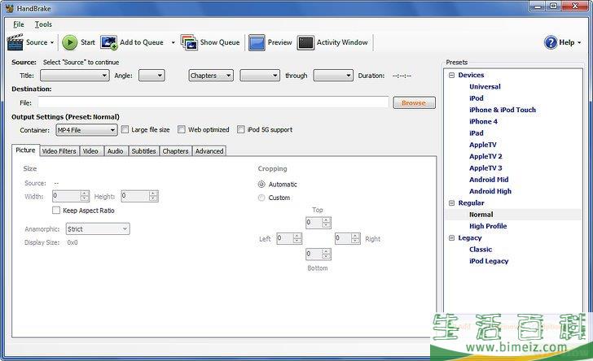Open the Show Queue icon
The image size is (593, 361).
click(x=189, y=42)
